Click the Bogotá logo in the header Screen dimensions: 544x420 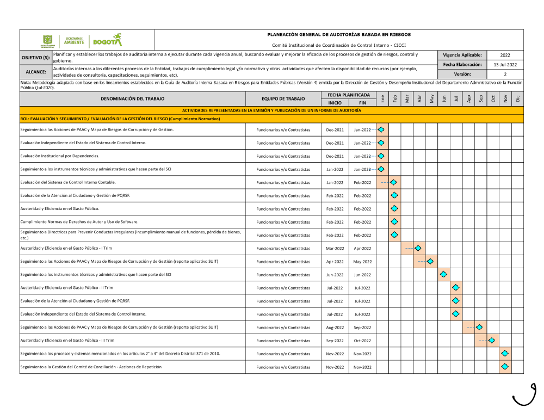(x=107, y=40)
